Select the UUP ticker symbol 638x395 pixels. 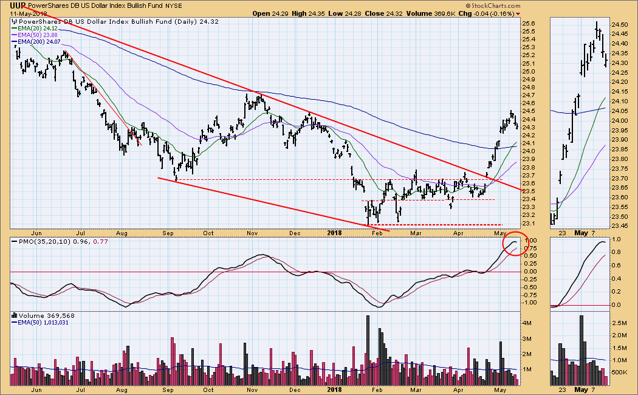coord(18,5)
